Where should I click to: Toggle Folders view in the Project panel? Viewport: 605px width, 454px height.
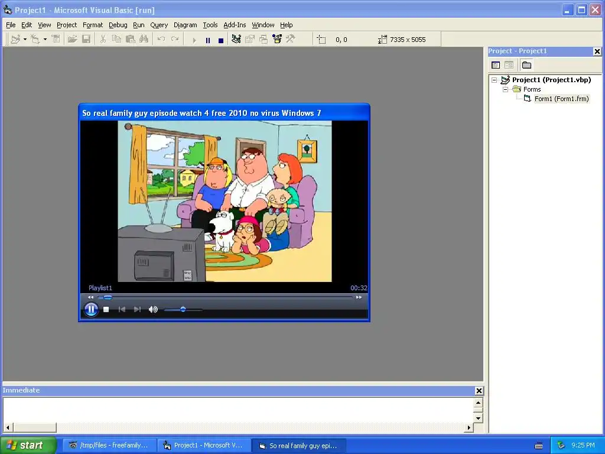coord(526,65)
